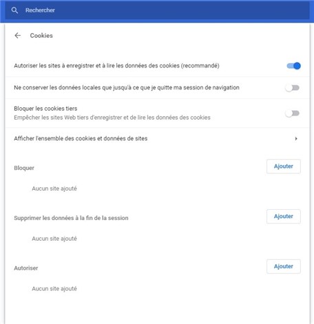Image resolution: width=314 pixels, height=324 pixels.
Task: Go back using the arrow beside Cookies
Action: click(18, 36)
